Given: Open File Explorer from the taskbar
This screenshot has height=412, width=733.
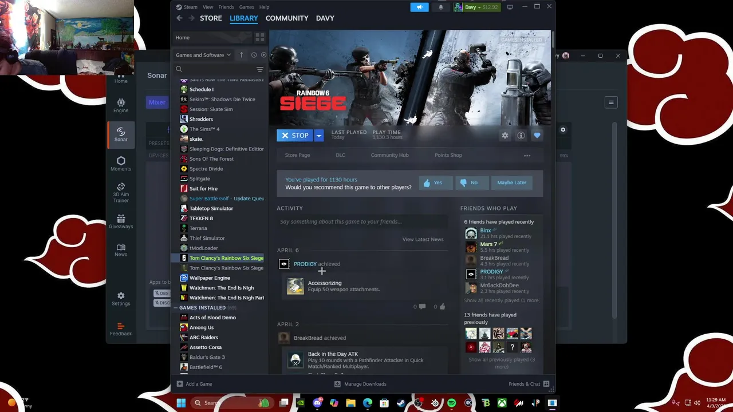Looking at the screenshot, I should coord(350,403).
